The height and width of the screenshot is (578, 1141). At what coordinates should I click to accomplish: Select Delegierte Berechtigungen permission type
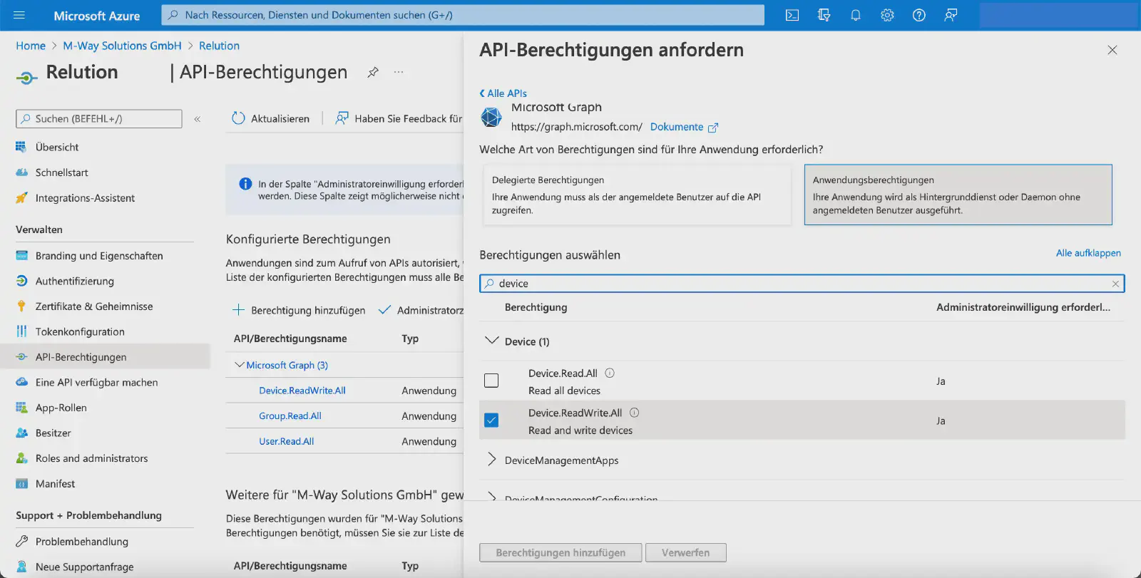pos(637,195)
